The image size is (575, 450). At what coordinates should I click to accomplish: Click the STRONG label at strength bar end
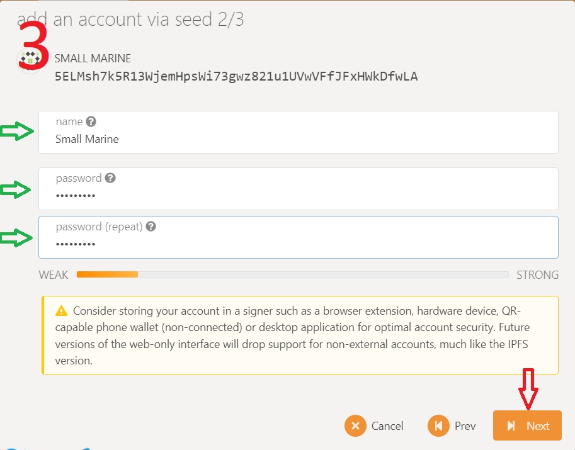point(537,275)
